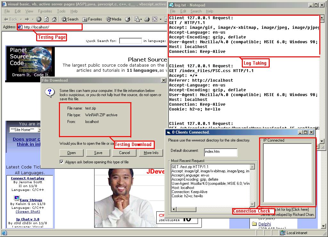Expand the Site Home dropdown list
Screen dimensions: 328x237
coord(40,130)
